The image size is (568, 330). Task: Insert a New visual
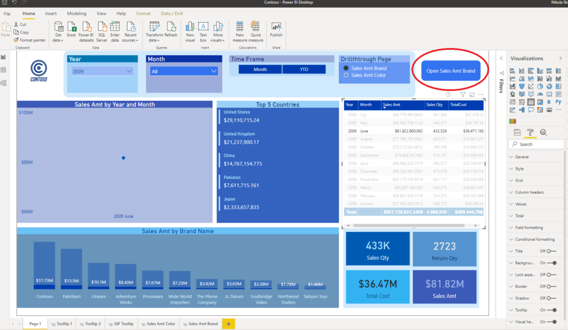coord(190,32)
